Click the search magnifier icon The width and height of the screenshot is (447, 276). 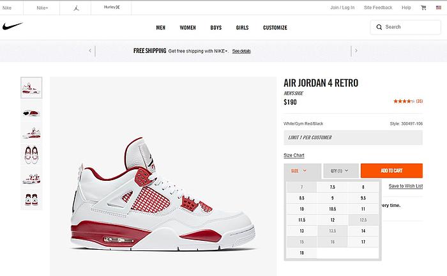tap(379, 27)
